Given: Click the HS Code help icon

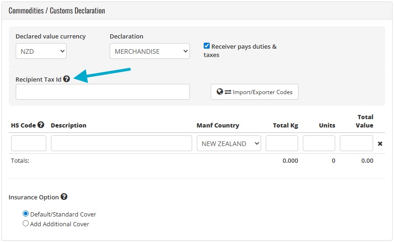Looking at the screenshot, I should pyautogui.click(x=41, y=125).
